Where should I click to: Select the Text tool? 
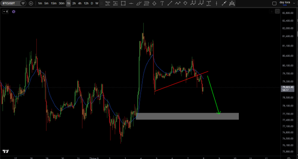coord(162,3)
